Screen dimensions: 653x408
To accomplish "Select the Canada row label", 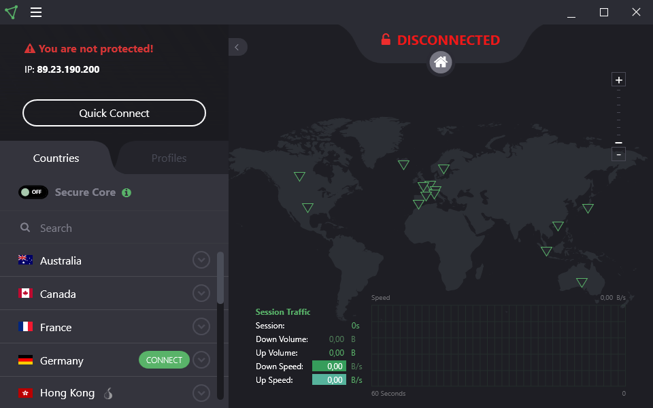I will click(58, 294).
